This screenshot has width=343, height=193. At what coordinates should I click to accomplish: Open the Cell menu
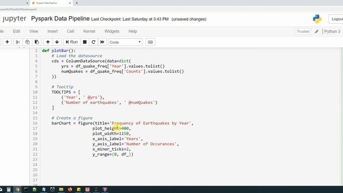pos(70,31)
